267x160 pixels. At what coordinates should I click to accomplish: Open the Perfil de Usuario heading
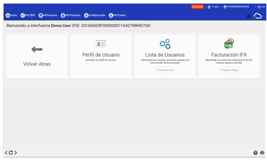(x=101, y=55)
